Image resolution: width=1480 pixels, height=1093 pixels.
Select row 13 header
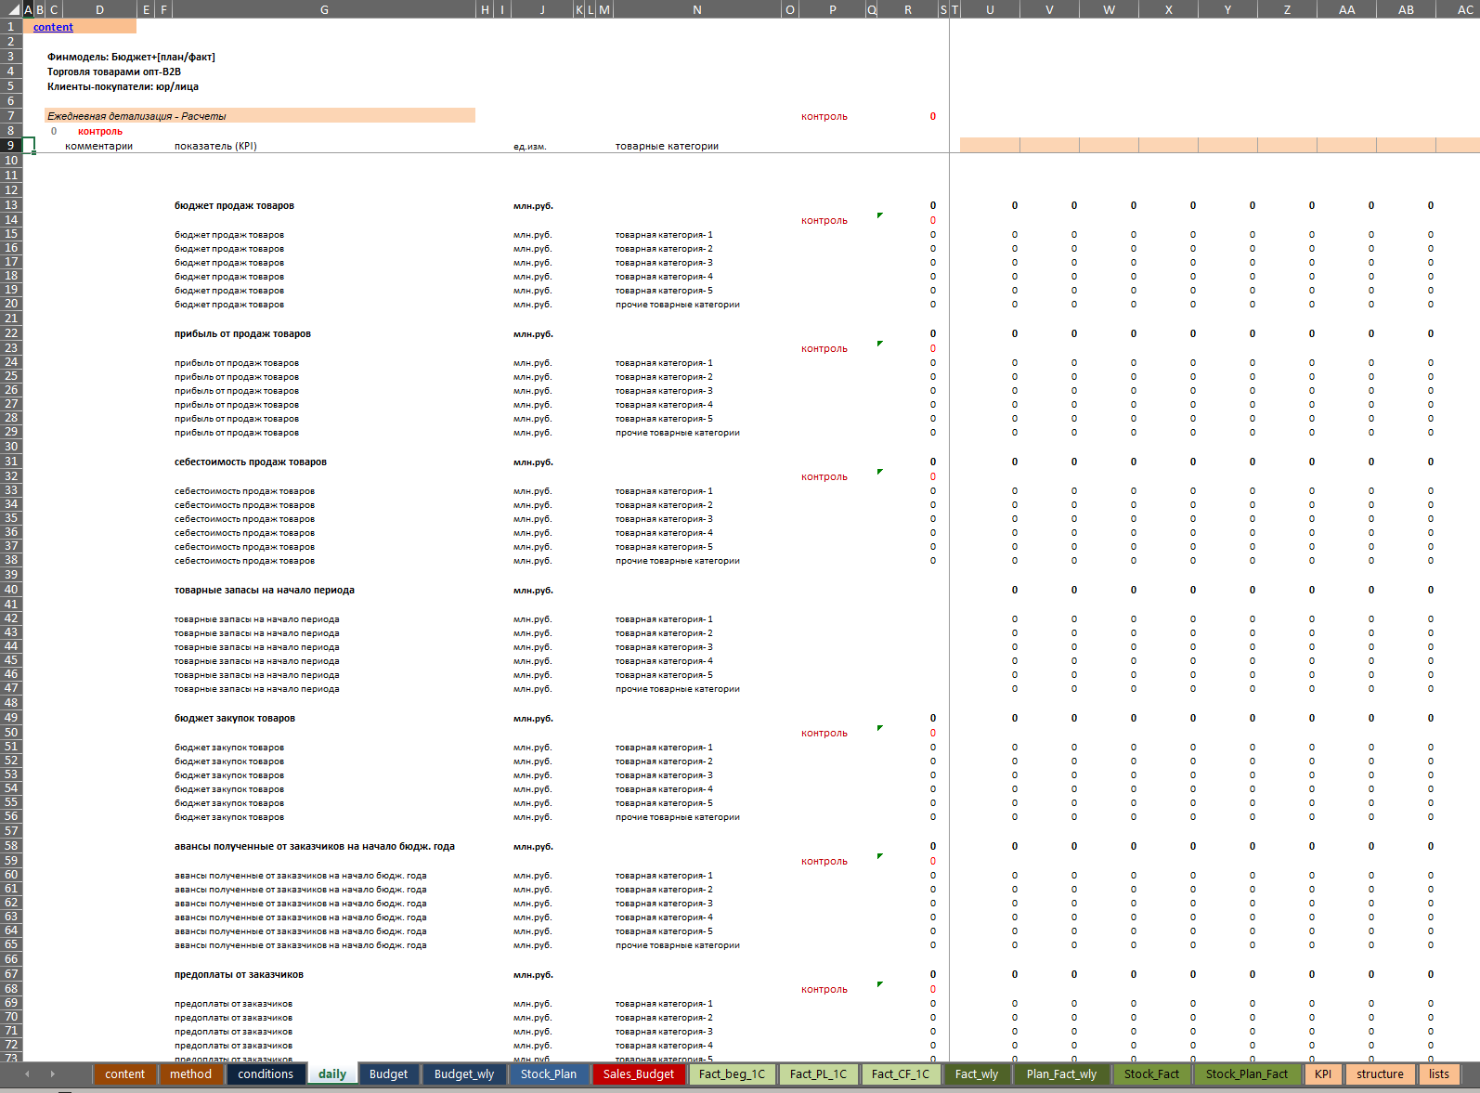click(11, 205)
